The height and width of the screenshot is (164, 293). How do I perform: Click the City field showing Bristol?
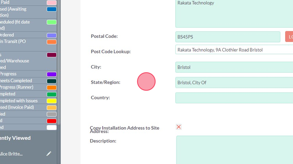234,67
